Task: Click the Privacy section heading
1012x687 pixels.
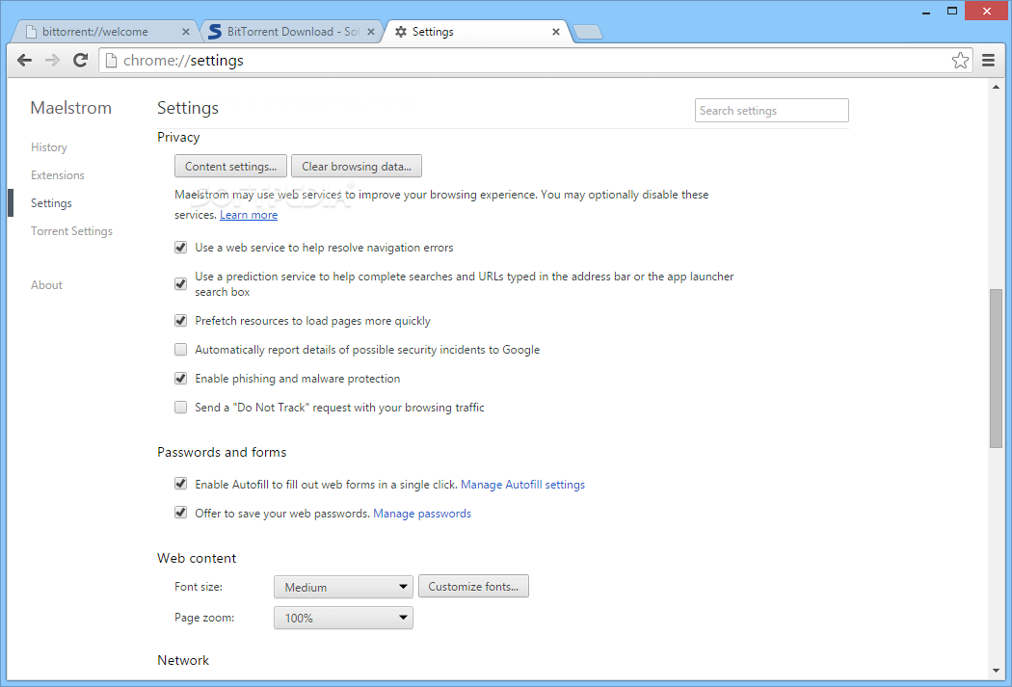Action: [178, 138]
